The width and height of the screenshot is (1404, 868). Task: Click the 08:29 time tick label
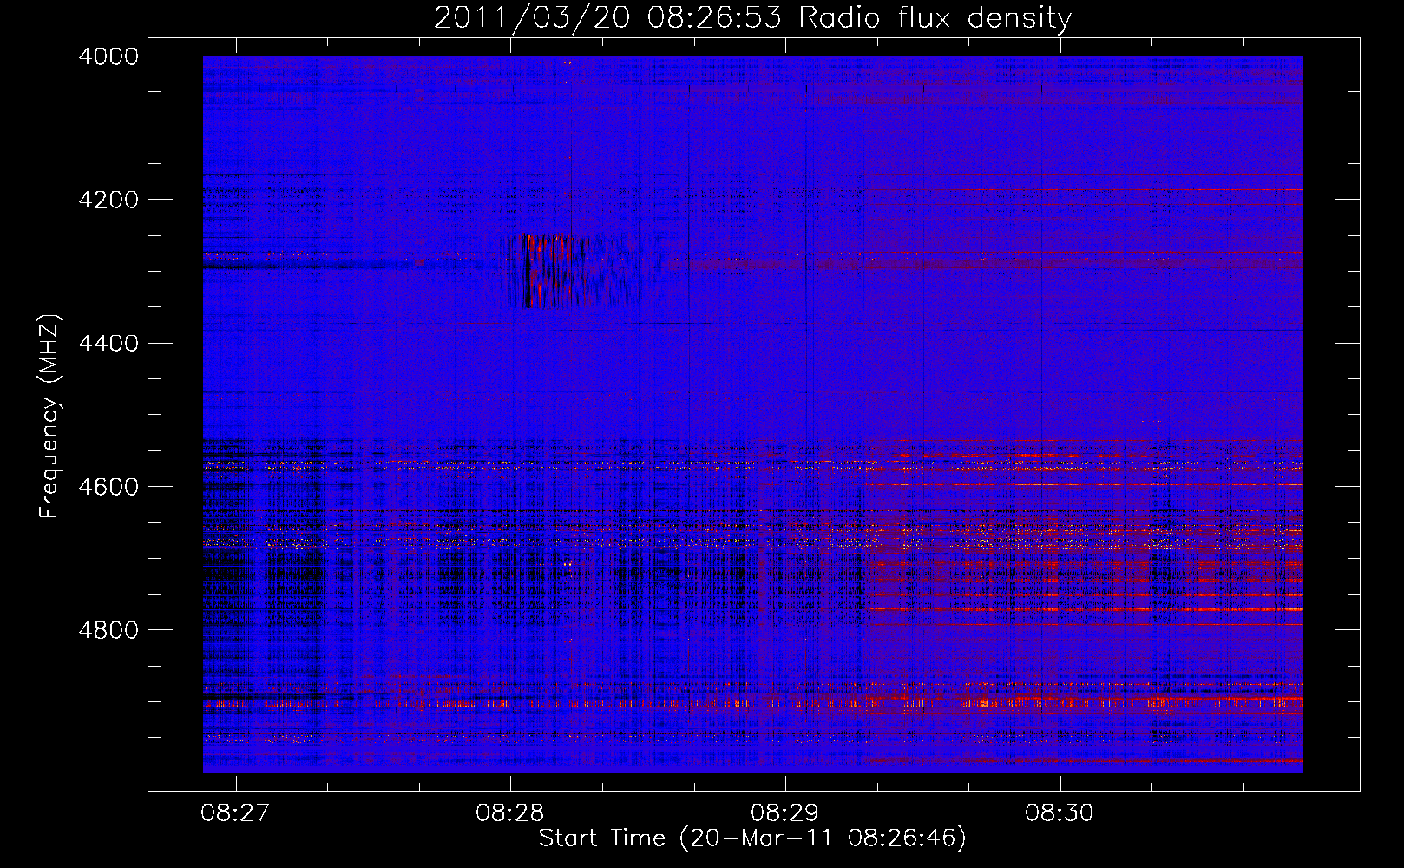[785, 813]
